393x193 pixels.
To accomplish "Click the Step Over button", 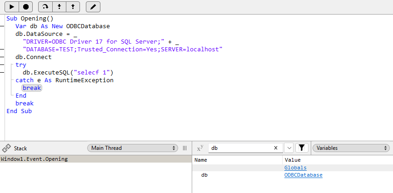I will (45, 7).
